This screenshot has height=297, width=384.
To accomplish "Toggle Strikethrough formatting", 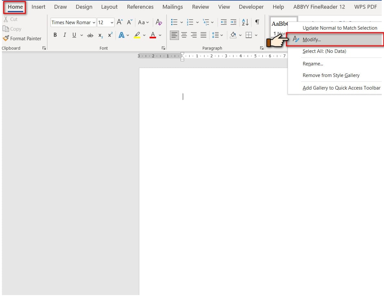I will pos(90,35).
